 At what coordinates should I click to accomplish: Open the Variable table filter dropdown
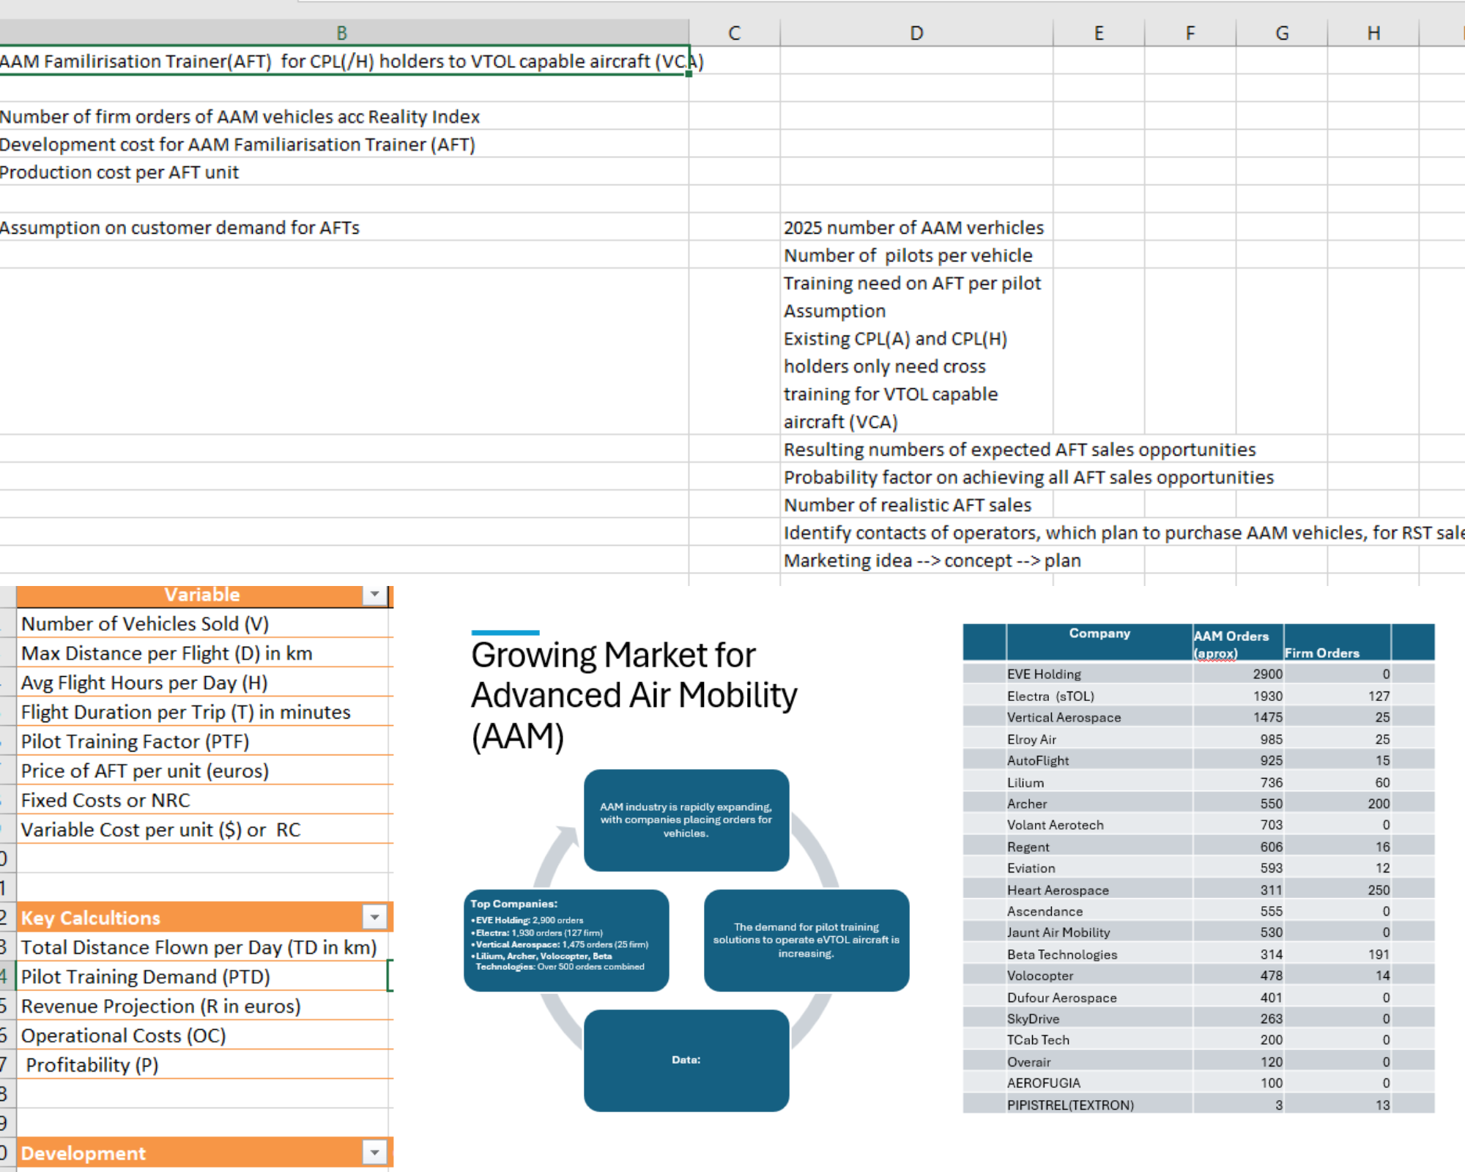click(376, 595)
